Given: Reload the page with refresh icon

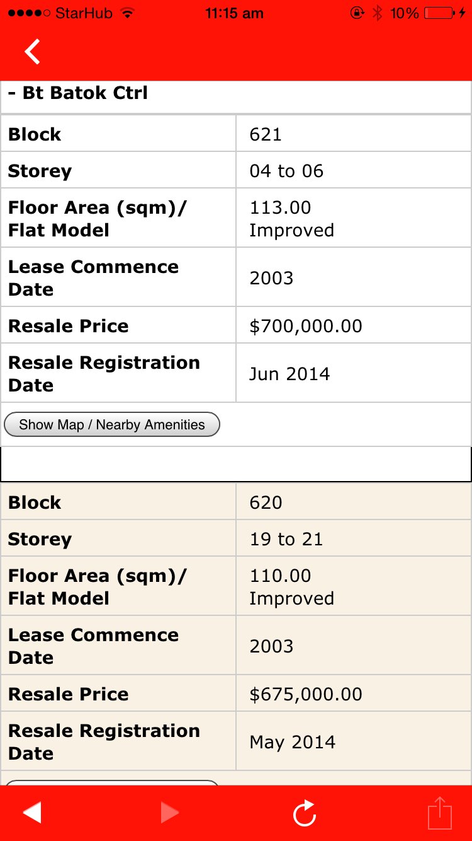Looking at the screenshot, I should click(x=305, y=813).
